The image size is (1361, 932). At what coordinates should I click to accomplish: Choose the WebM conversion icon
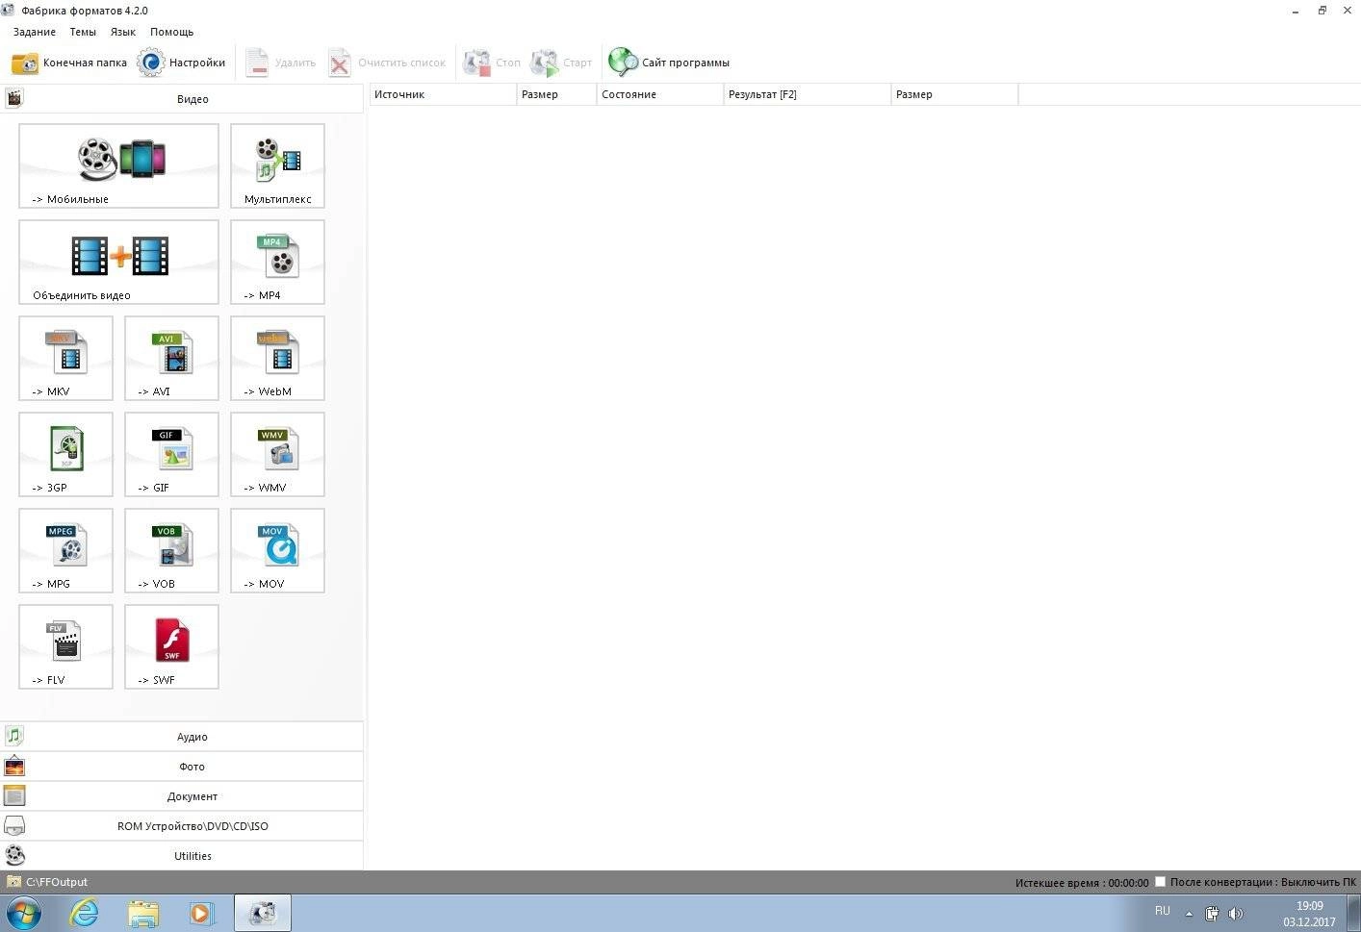277,358
